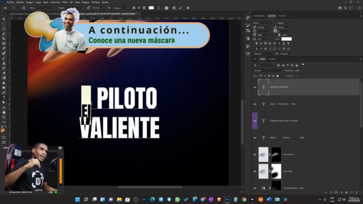Commit text edits with the checkmark
The height and width of the screenshot is (204, 363).
point(180,8)
